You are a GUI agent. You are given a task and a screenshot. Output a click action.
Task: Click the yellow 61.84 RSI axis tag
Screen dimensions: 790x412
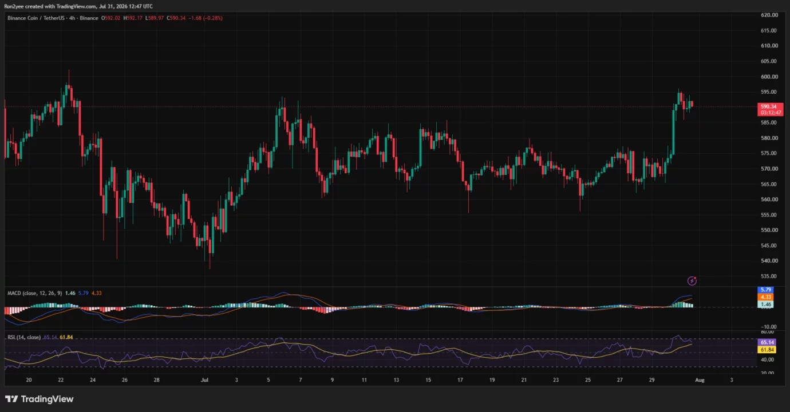(766, 349)
